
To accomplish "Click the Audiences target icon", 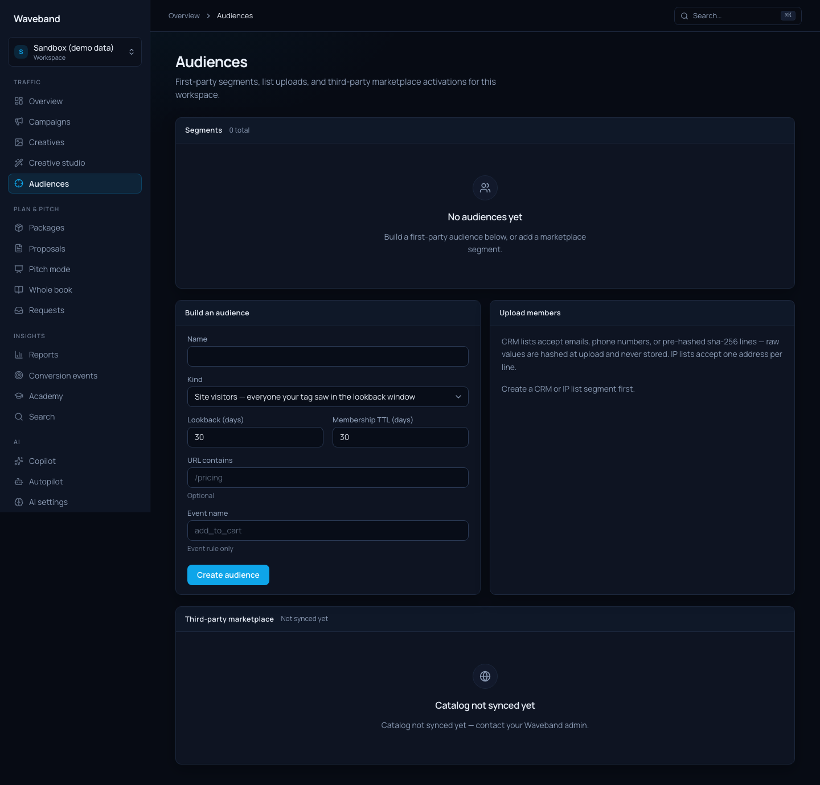I will 19,184.
